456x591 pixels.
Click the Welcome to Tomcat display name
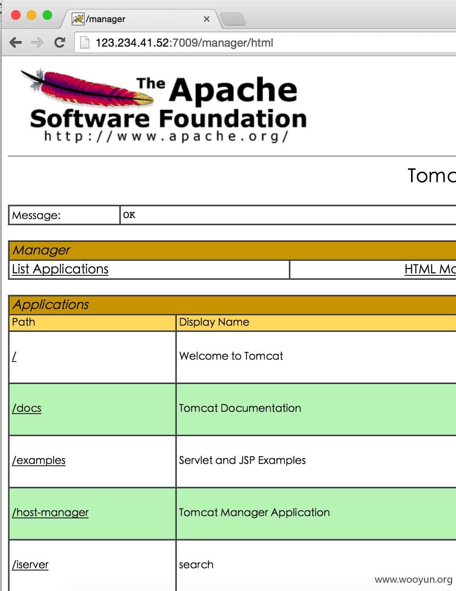click(x=231, y=356)
